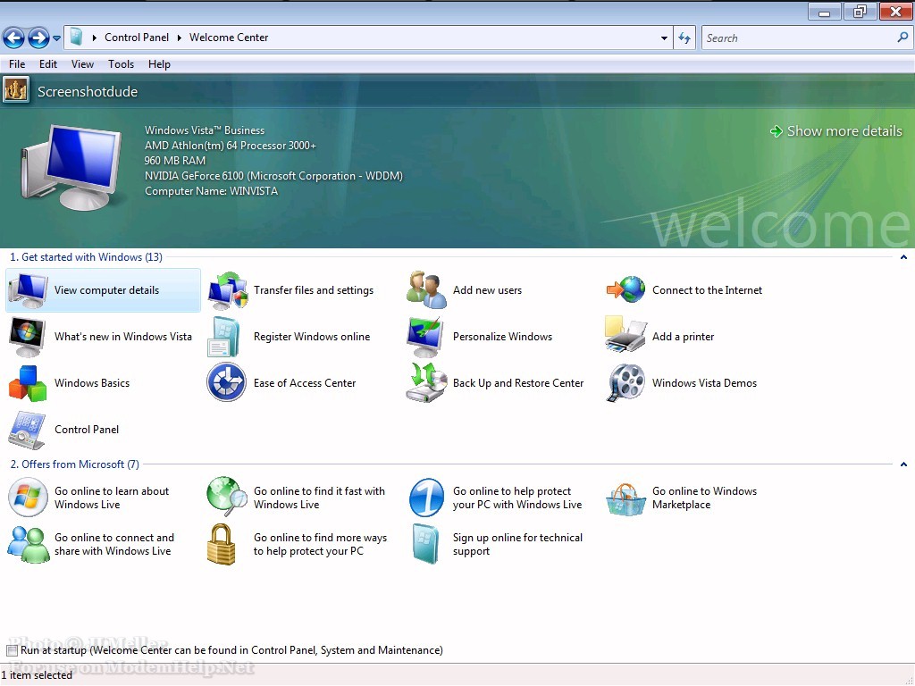Viewport: 915px width, 686px height.
Task: Click the Get started with Windows heading
Action: [x=87, y=257]
